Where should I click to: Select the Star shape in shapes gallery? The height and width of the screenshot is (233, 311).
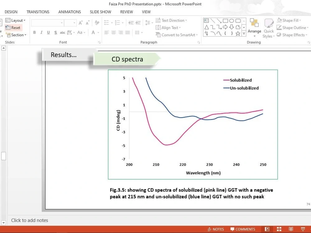[238, 34]
